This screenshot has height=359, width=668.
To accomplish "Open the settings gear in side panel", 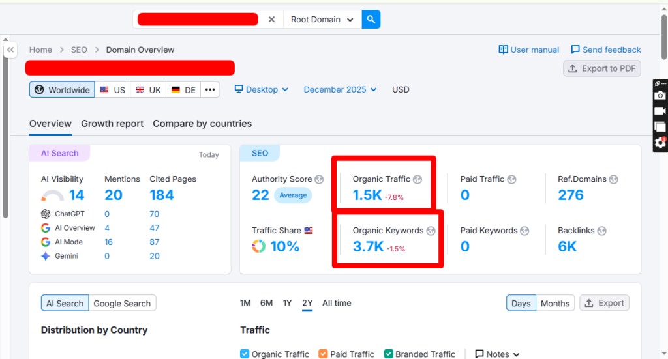I will (x=660, y=143).
